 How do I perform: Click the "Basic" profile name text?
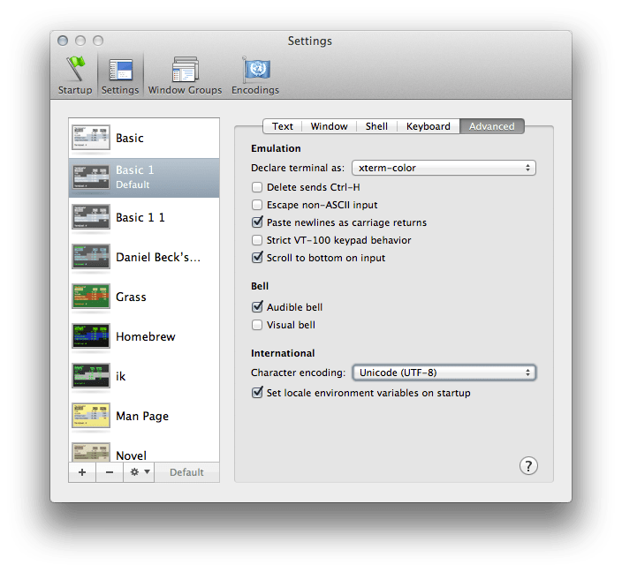tap(130, 138)
